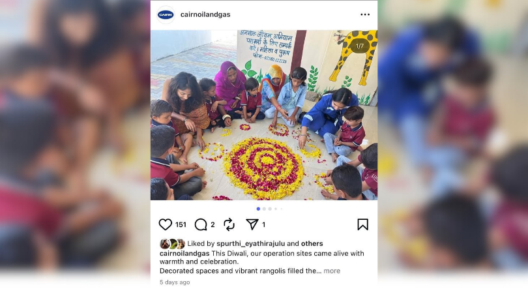Open liker avatars next to 'Liked by'
This screenshot has width=528, height=289.
(172, 243)
